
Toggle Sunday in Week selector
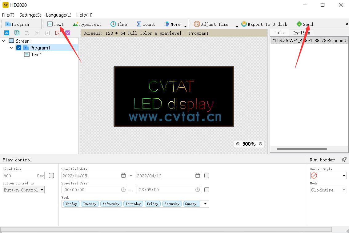[x=191, y=204]
